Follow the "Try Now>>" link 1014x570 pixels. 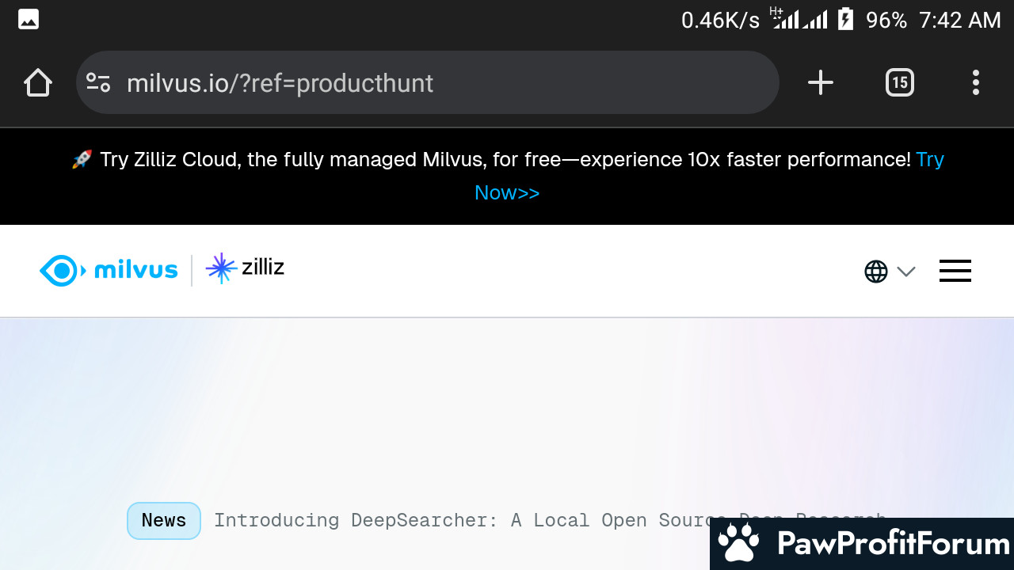tap(507, 193)
